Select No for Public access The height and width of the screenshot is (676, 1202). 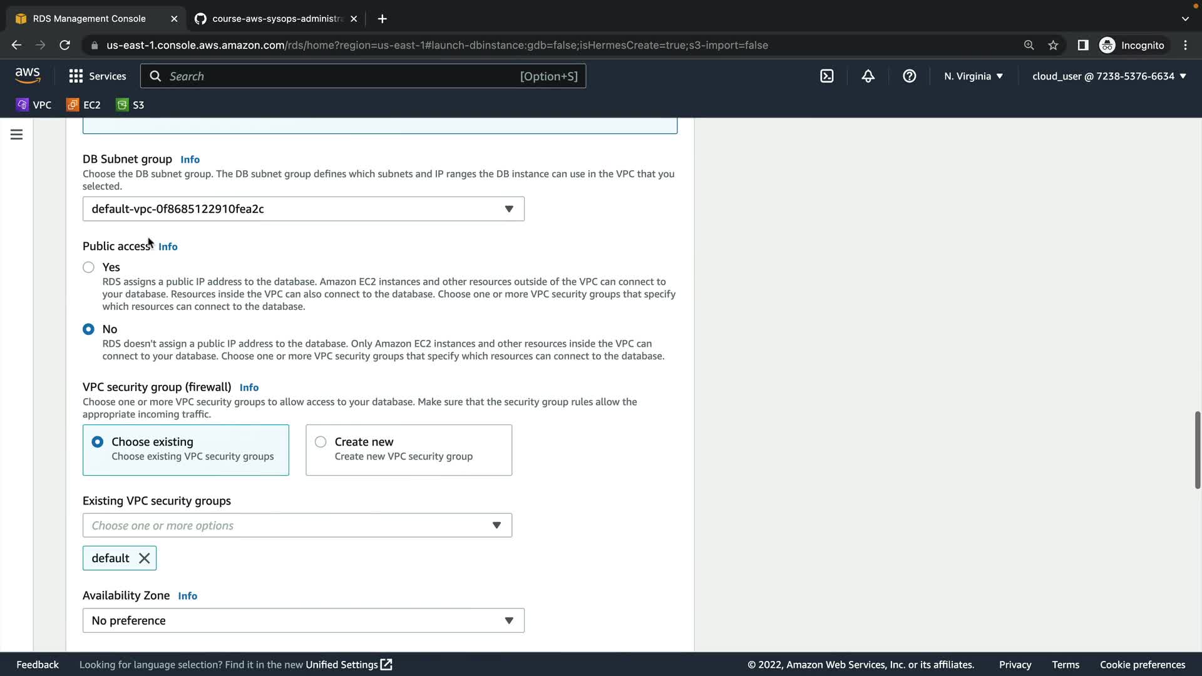(88, 329)
